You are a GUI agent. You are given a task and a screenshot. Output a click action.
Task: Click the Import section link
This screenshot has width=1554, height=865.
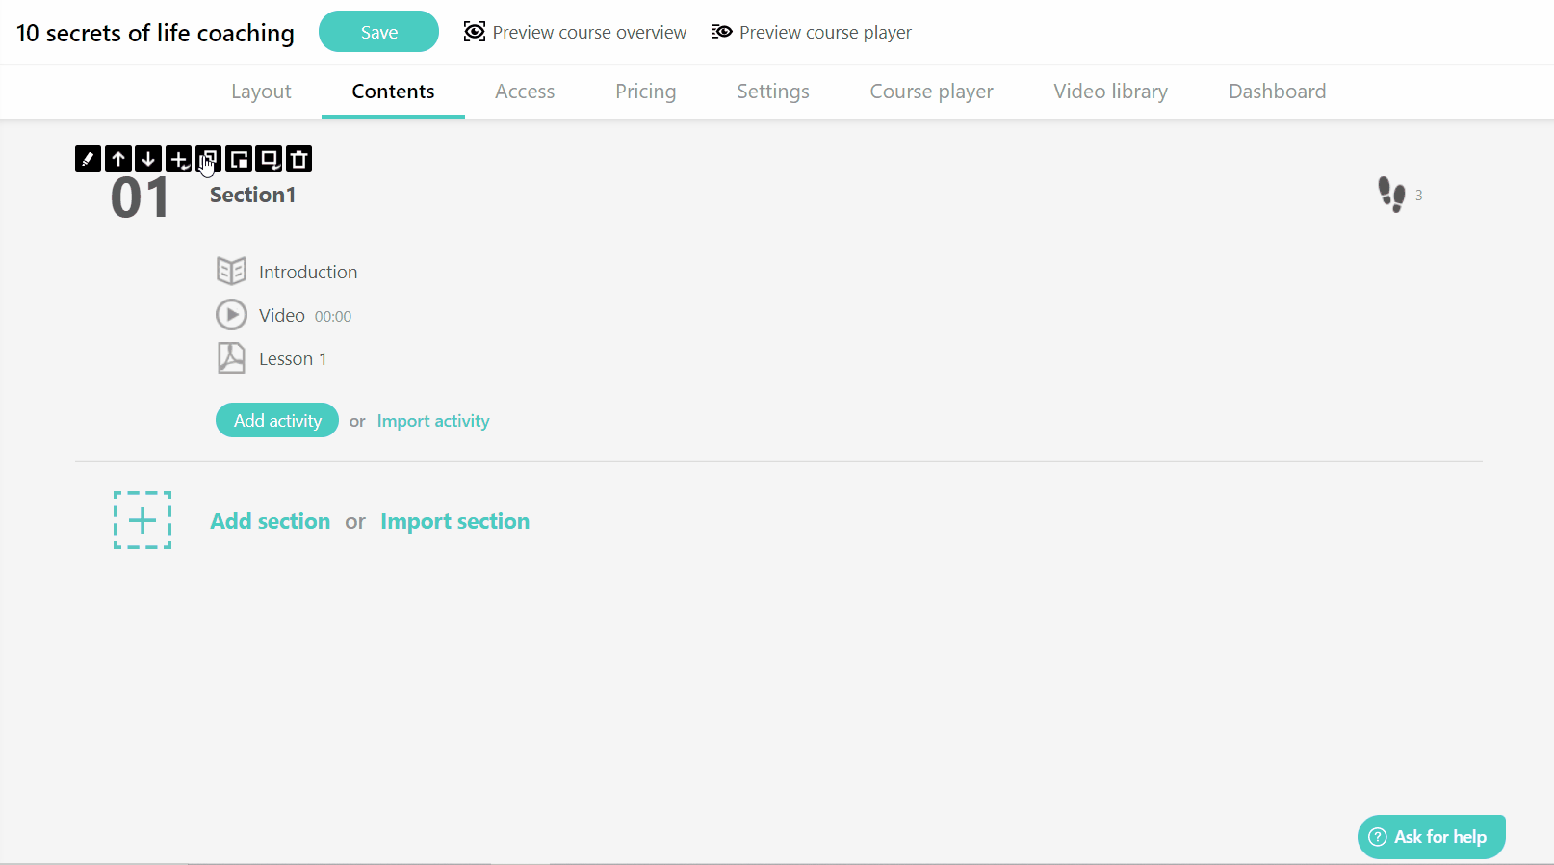point(455,521)
